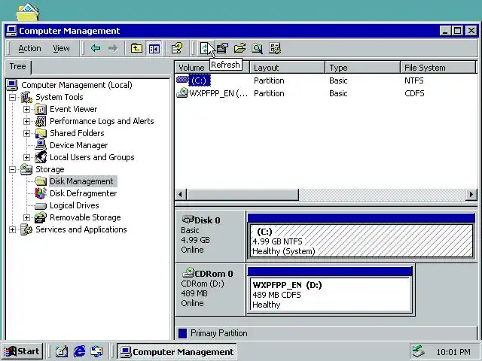Click the Type column header
Viewport: 482px width, 361px height.
(362, 67)
